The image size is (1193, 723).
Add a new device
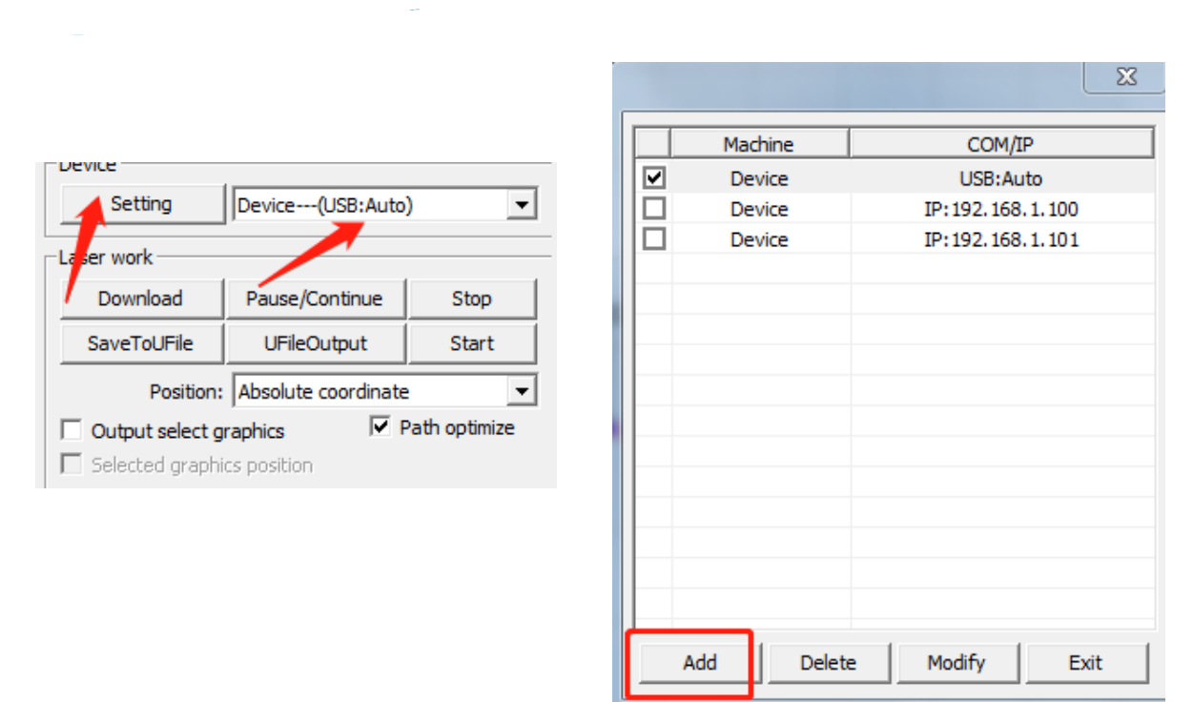pyautogui.click(x=699, y=663)
